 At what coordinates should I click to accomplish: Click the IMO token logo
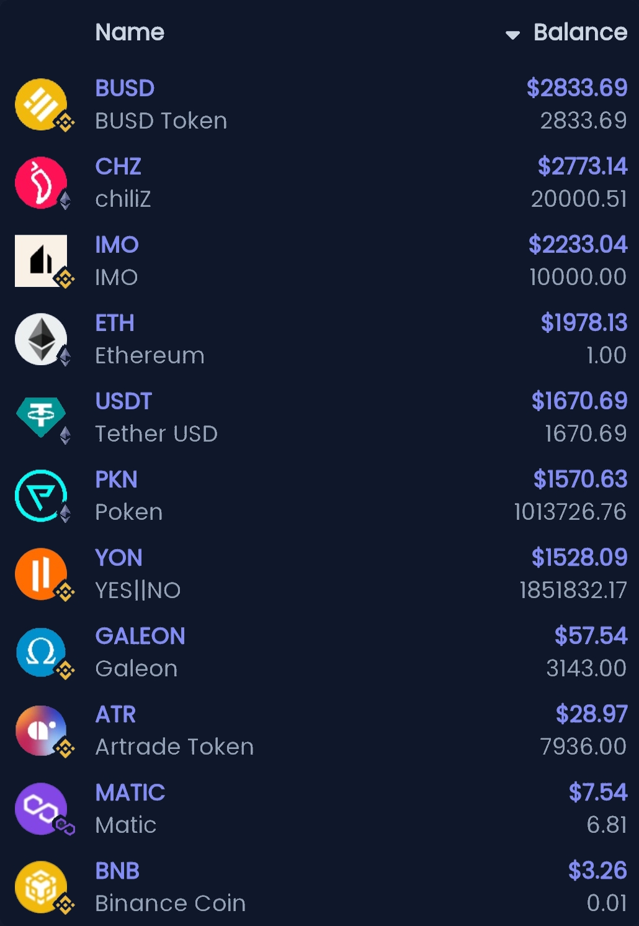[x=41, y=261]
